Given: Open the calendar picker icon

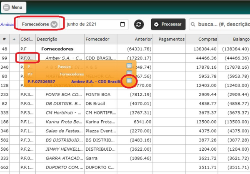Looking at the screenshot, I should point(122,24).
